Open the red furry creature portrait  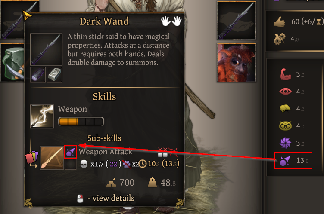[x=237, y=63]
